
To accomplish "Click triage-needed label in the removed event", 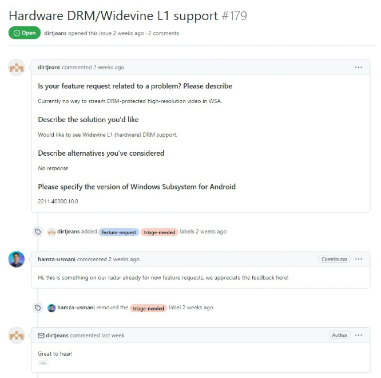I will point(148,308).
